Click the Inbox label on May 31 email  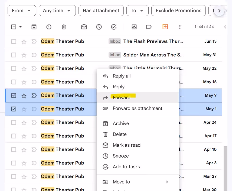[115, 55]
